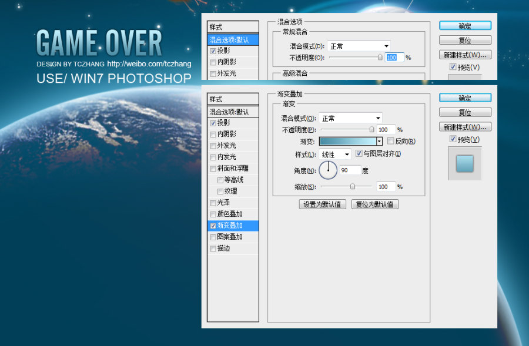The width and height of the screenshot is (529, 346).
Task: Uncheck 投影 checkbox in the upper dialog
Action: [213, 51]
